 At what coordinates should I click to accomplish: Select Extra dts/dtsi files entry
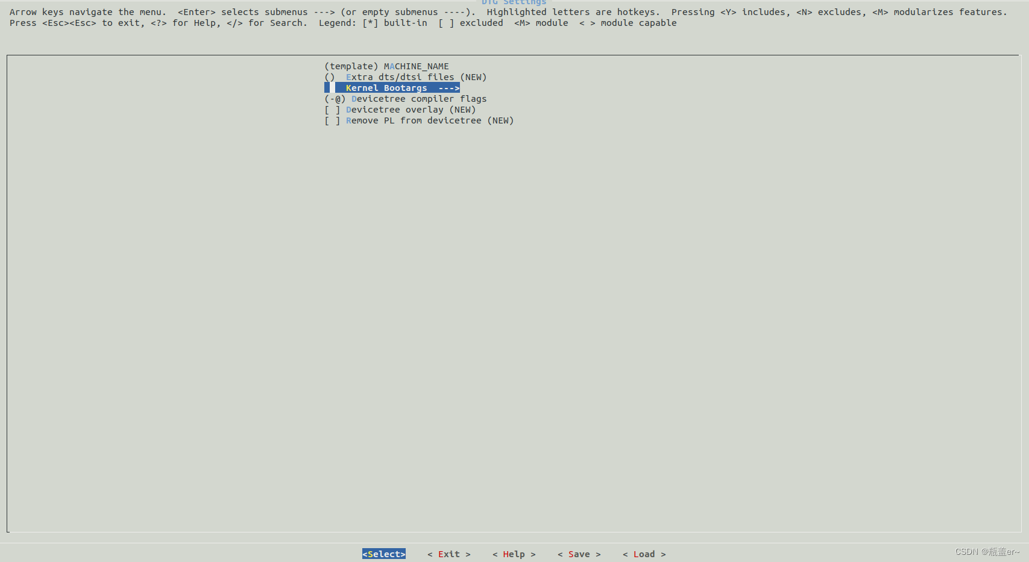click(405, 77)
